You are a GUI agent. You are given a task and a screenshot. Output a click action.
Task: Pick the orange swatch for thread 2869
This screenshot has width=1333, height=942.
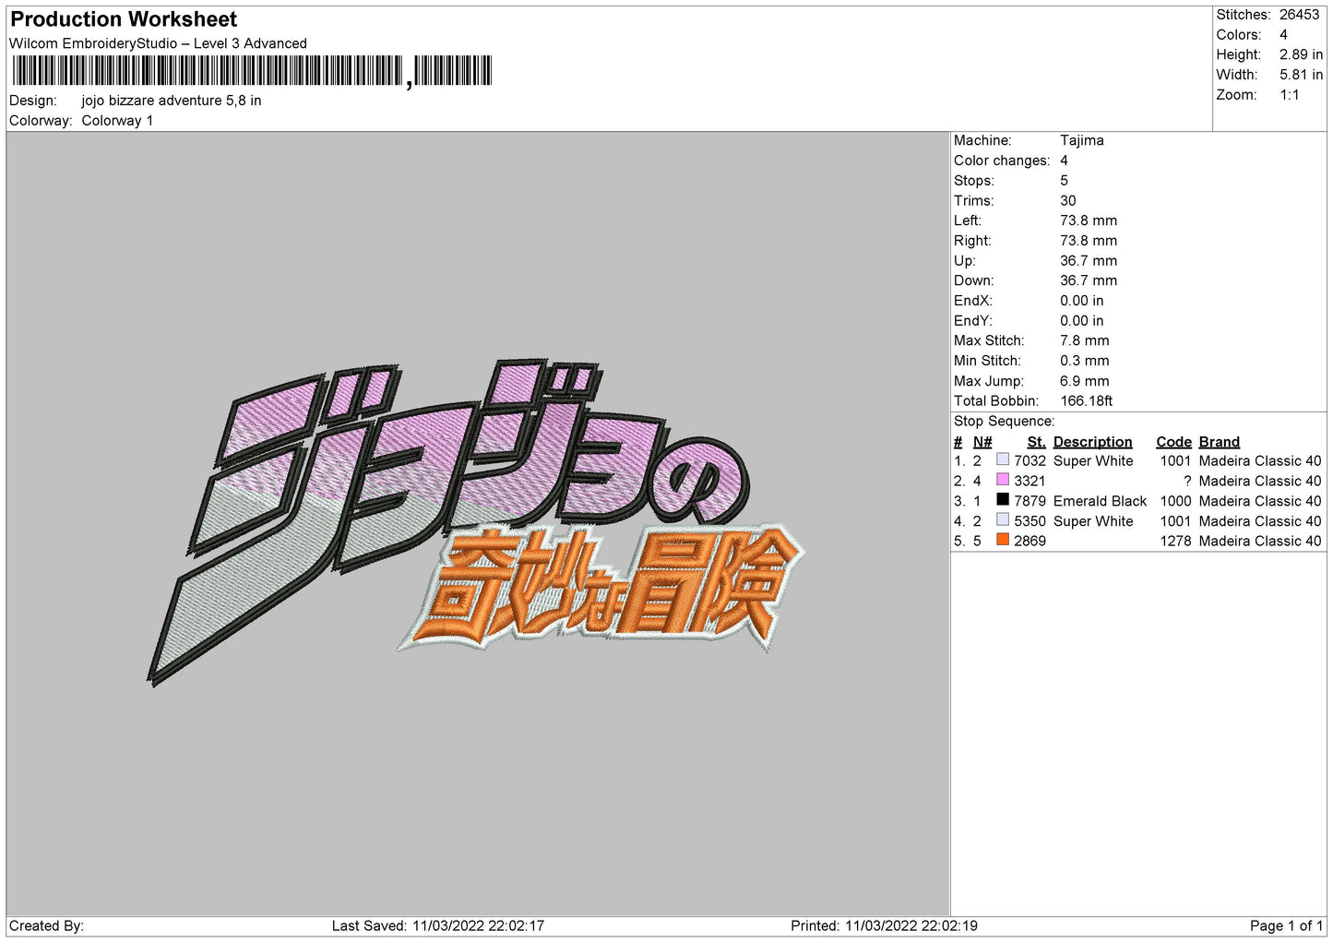click(x=1003, y=540)
